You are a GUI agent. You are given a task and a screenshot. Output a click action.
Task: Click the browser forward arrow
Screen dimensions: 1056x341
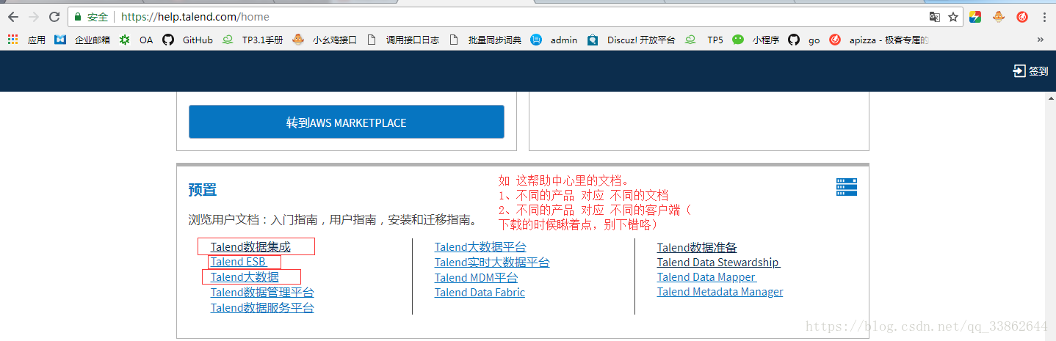pyautogui.click(x=33, y=17)
